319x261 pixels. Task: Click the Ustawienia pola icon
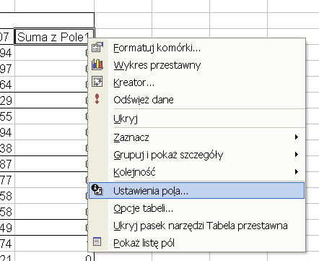(97, 189)
